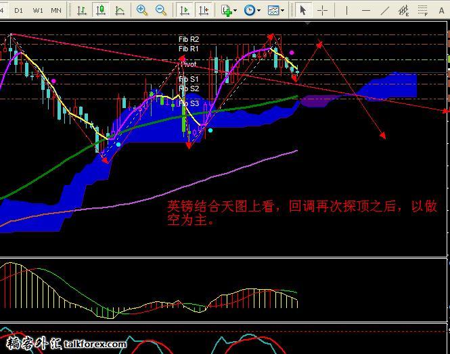Open the indicators list dropdown

[228, 10]
